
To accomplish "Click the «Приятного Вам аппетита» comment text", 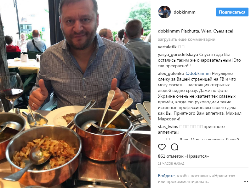I will pyautogui.click(x=199, y=113).
